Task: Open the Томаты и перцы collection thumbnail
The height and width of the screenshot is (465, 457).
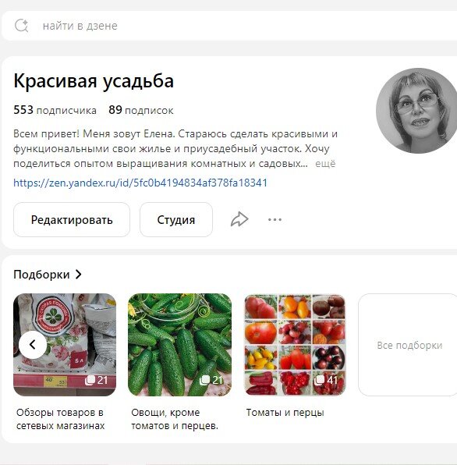Action: point(295,345)
